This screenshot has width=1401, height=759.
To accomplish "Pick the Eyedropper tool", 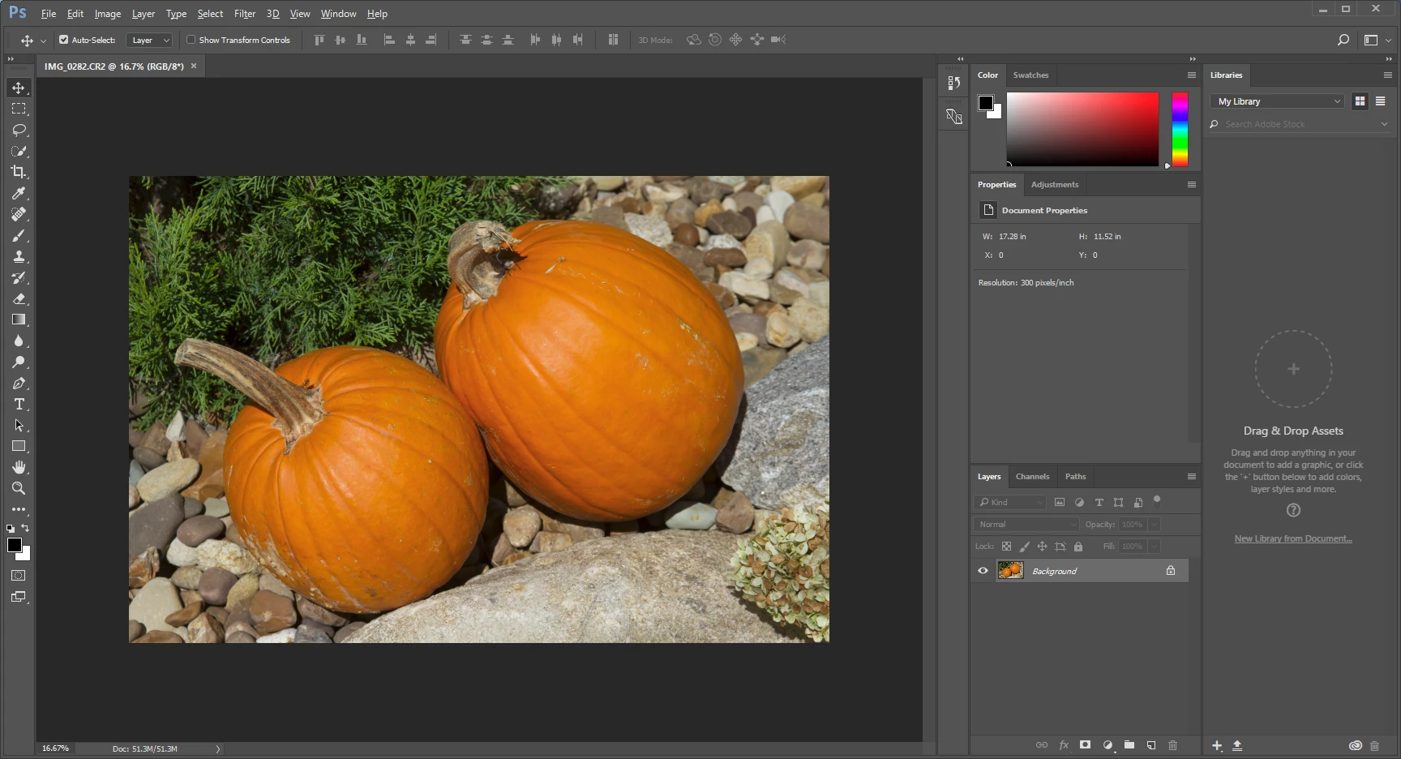I will click(19, 193).
